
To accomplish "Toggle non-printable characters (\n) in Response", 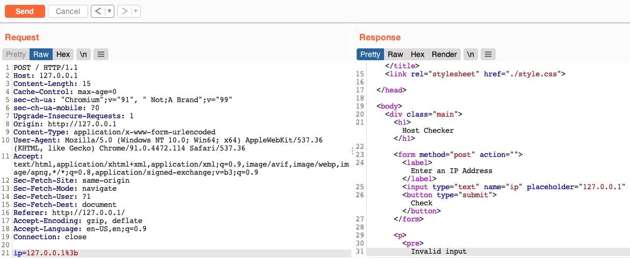I will [470, 54].
